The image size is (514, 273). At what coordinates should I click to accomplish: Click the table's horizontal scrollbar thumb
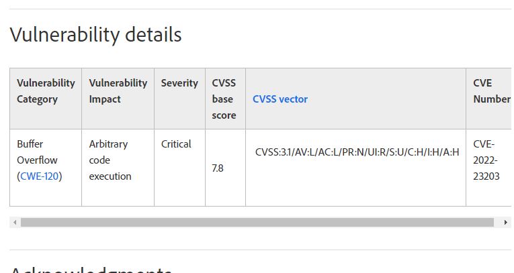[255, 222]
